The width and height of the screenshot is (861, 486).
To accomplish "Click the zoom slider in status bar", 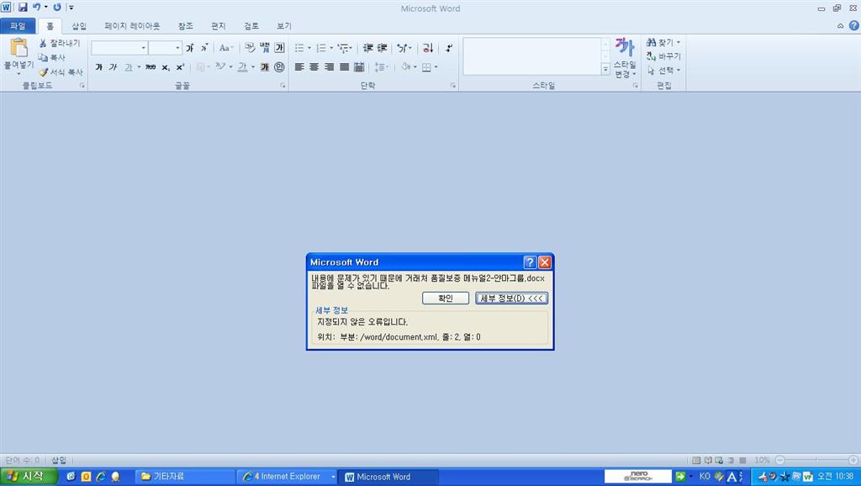I will [816, 460].
